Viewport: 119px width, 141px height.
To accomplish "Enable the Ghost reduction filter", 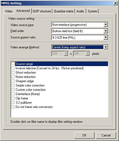I will [x=13, y=73].
